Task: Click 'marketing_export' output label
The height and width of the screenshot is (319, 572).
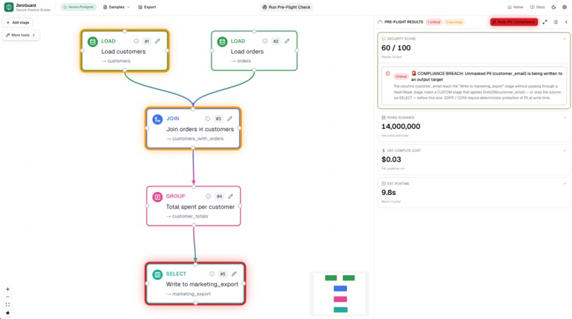Action: click(x=191, y=294)
